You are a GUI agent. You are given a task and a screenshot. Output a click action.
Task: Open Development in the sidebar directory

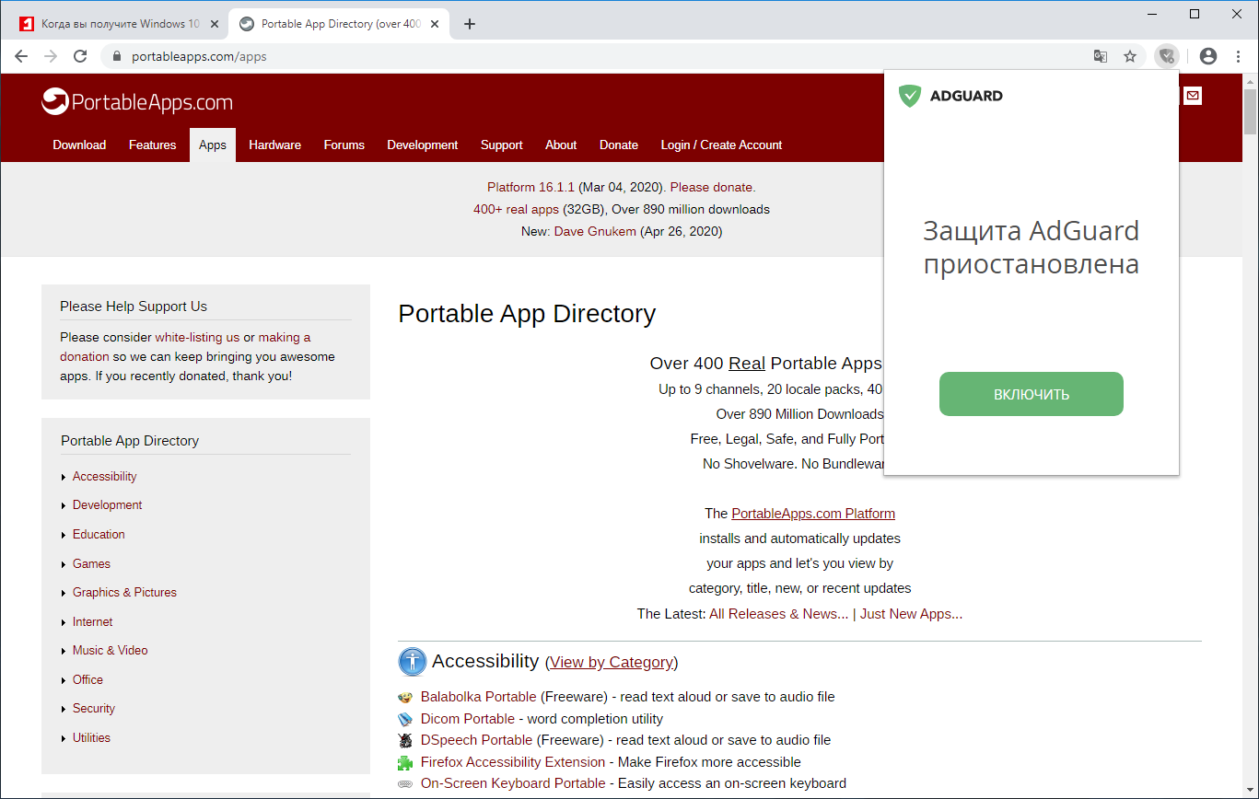pos(107,504)
